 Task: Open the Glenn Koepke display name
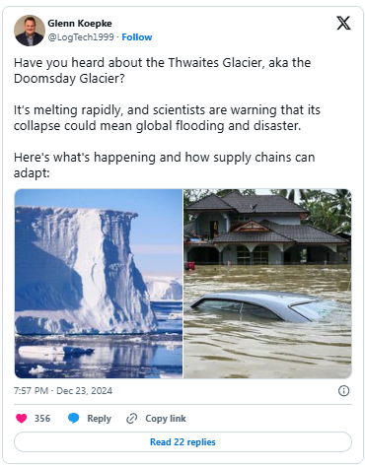(x=80, y=24)
